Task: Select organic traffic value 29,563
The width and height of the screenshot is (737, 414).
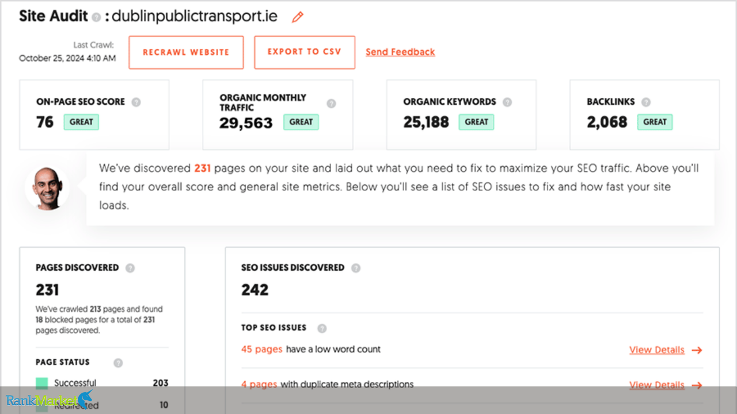Action: [x=246, y=122]
